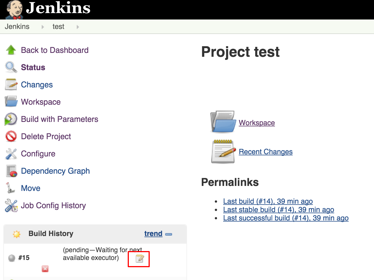Expand the Jenkins breadcrumb dropdown arrow
This screenshot has width=374, height=280.
[43, 27]
